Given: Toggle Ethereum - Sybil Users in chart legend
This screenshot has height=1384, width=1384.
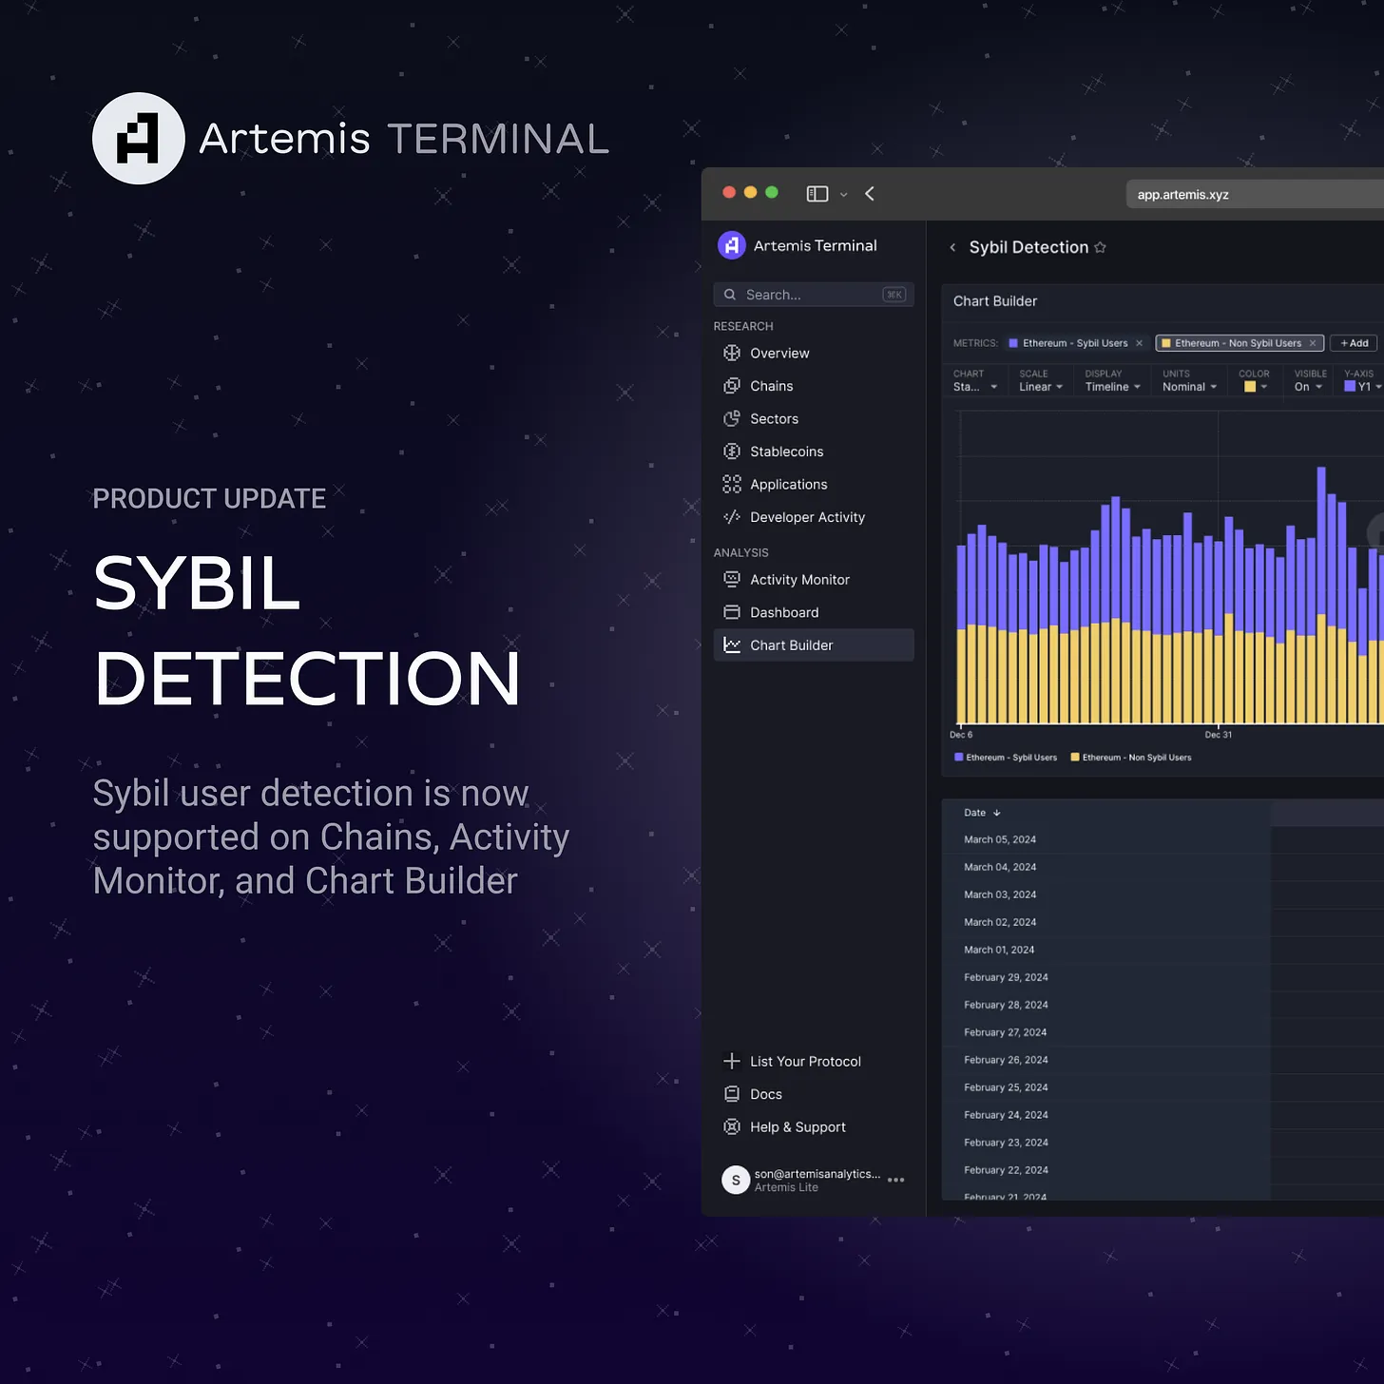Looking at the screenshot, I should pyautogui.click(x=1006, y=758).
